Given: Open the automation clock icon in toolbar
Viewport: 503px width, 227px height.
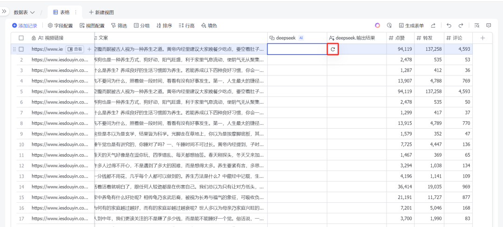Looking at the screenshot, I should 389,25.
